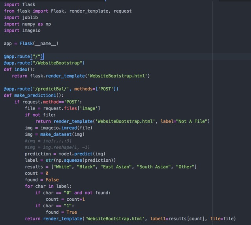Screen dimensions: 251x225
Task: Click the 'import numpy as np' line
Action: (28, 24)
